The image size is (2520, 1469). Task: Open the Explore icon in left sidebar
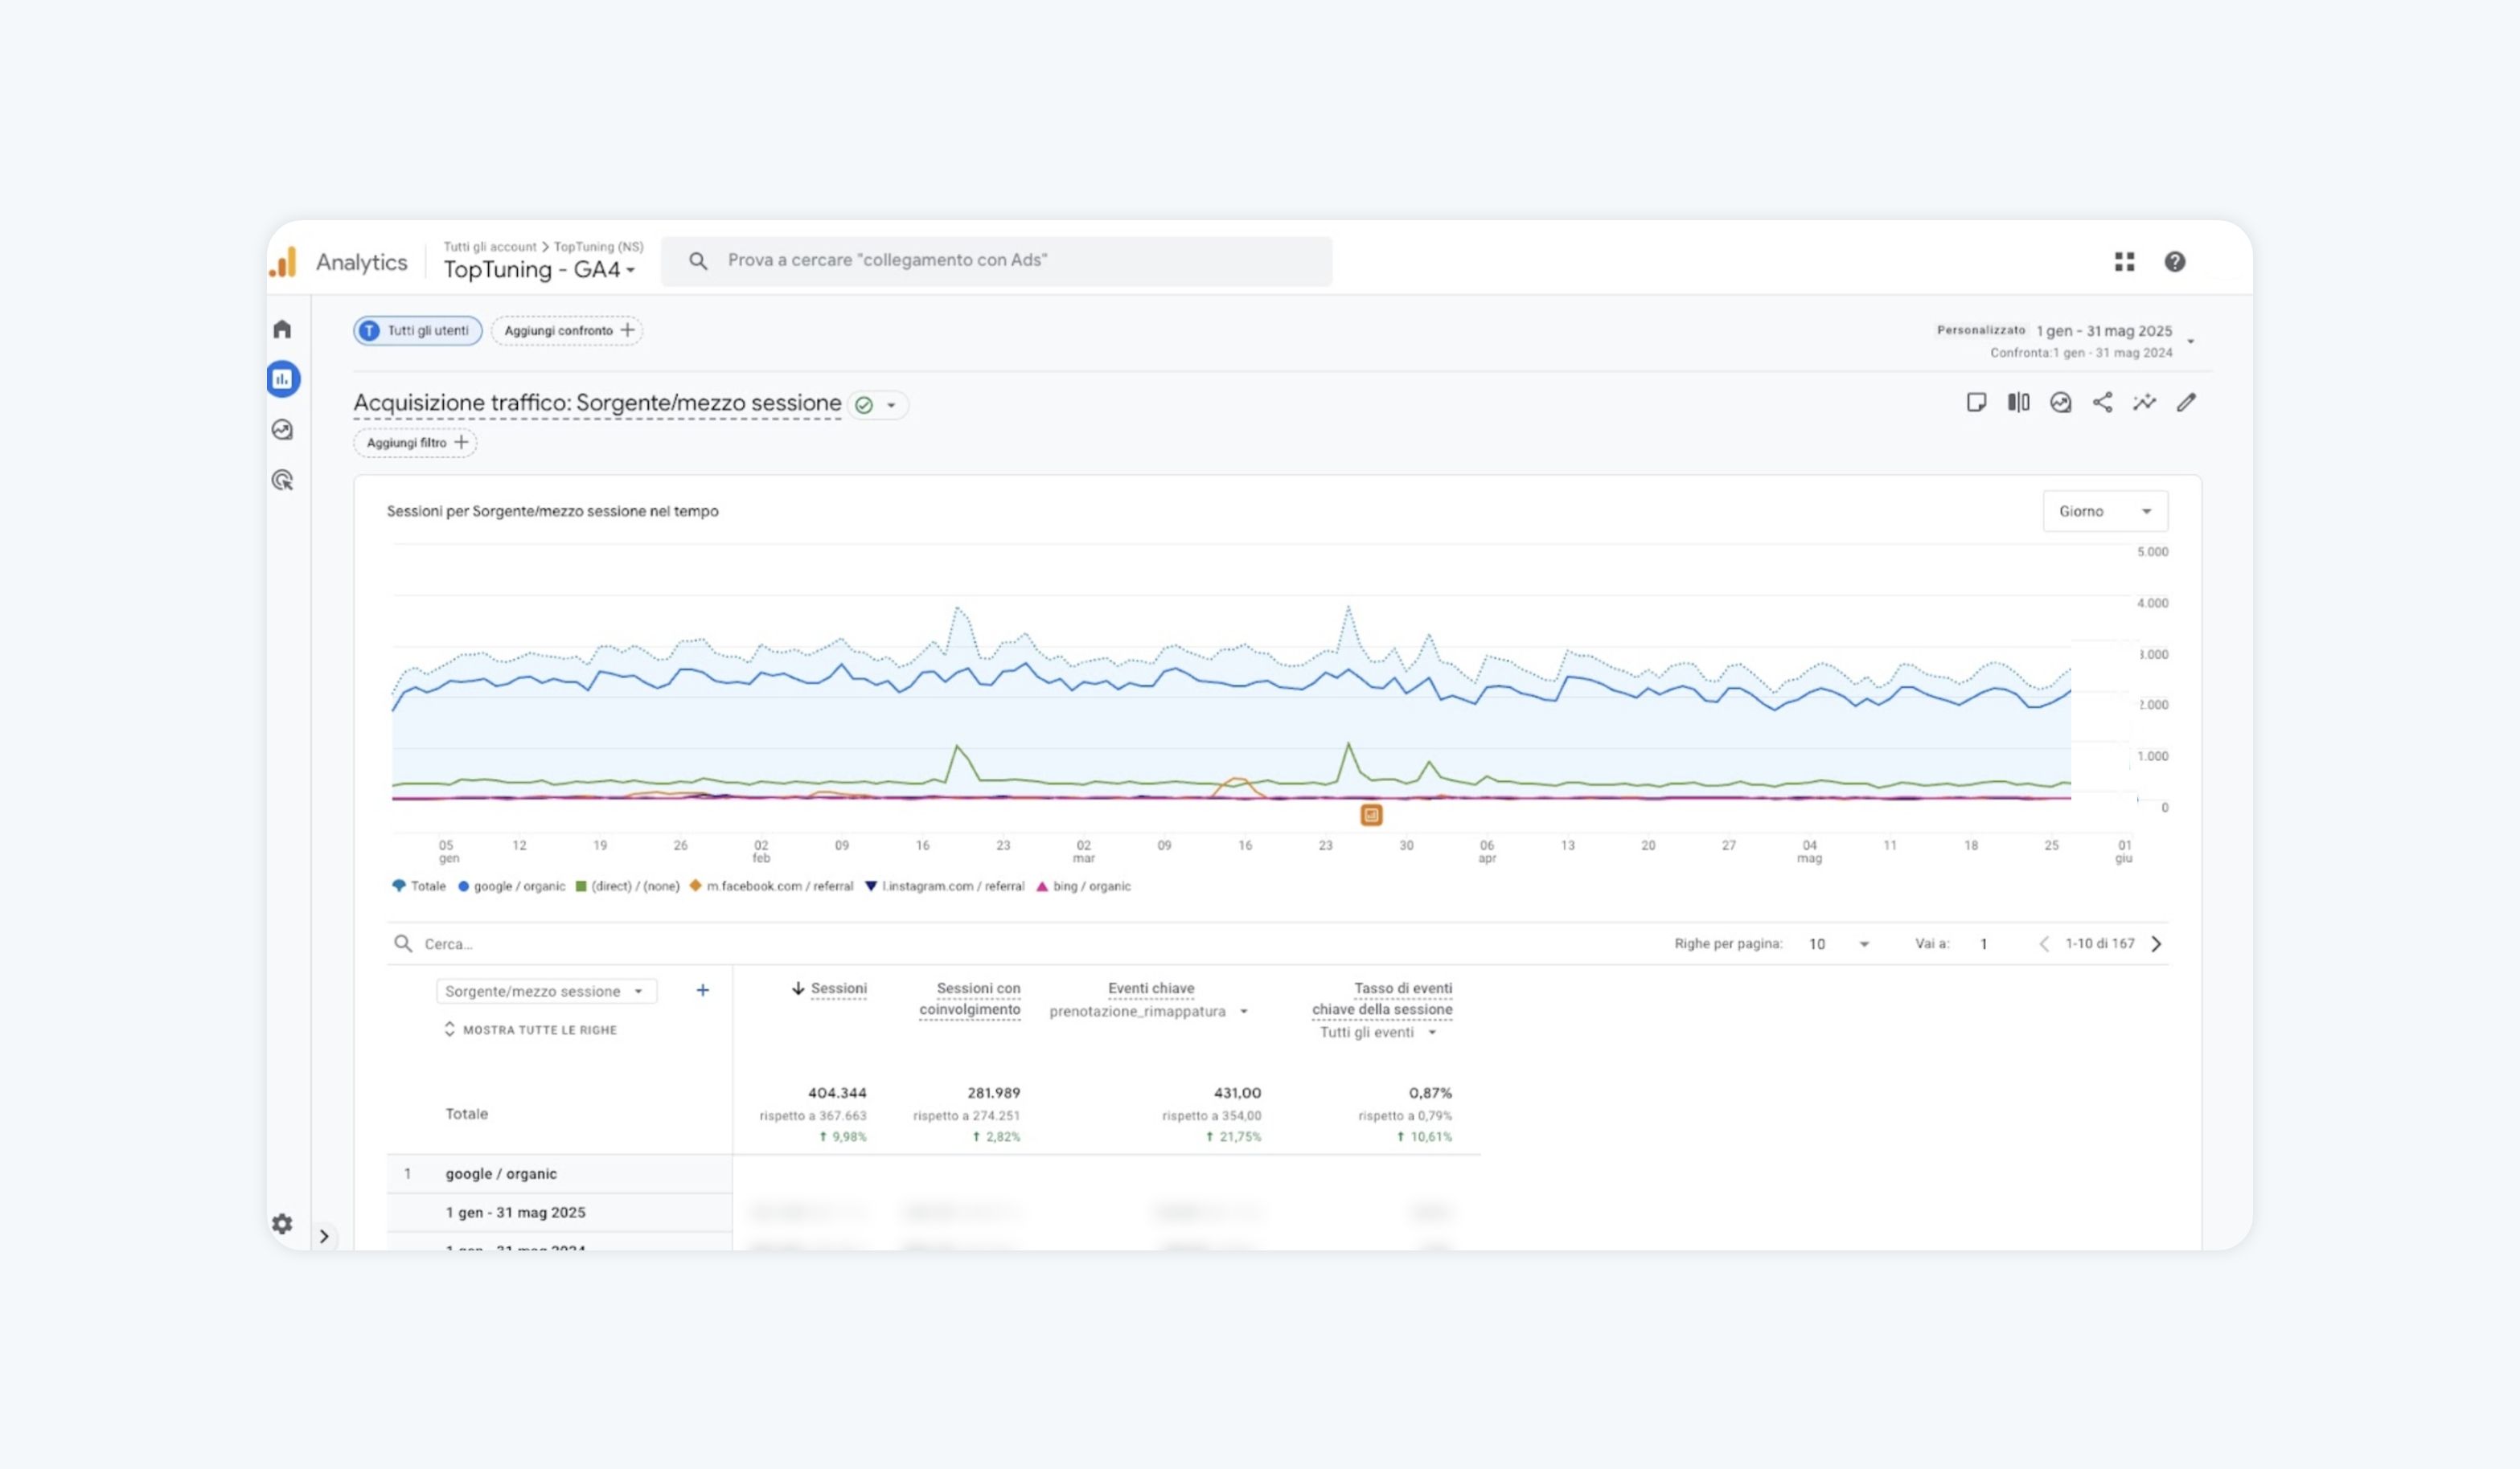pos(282,430)
